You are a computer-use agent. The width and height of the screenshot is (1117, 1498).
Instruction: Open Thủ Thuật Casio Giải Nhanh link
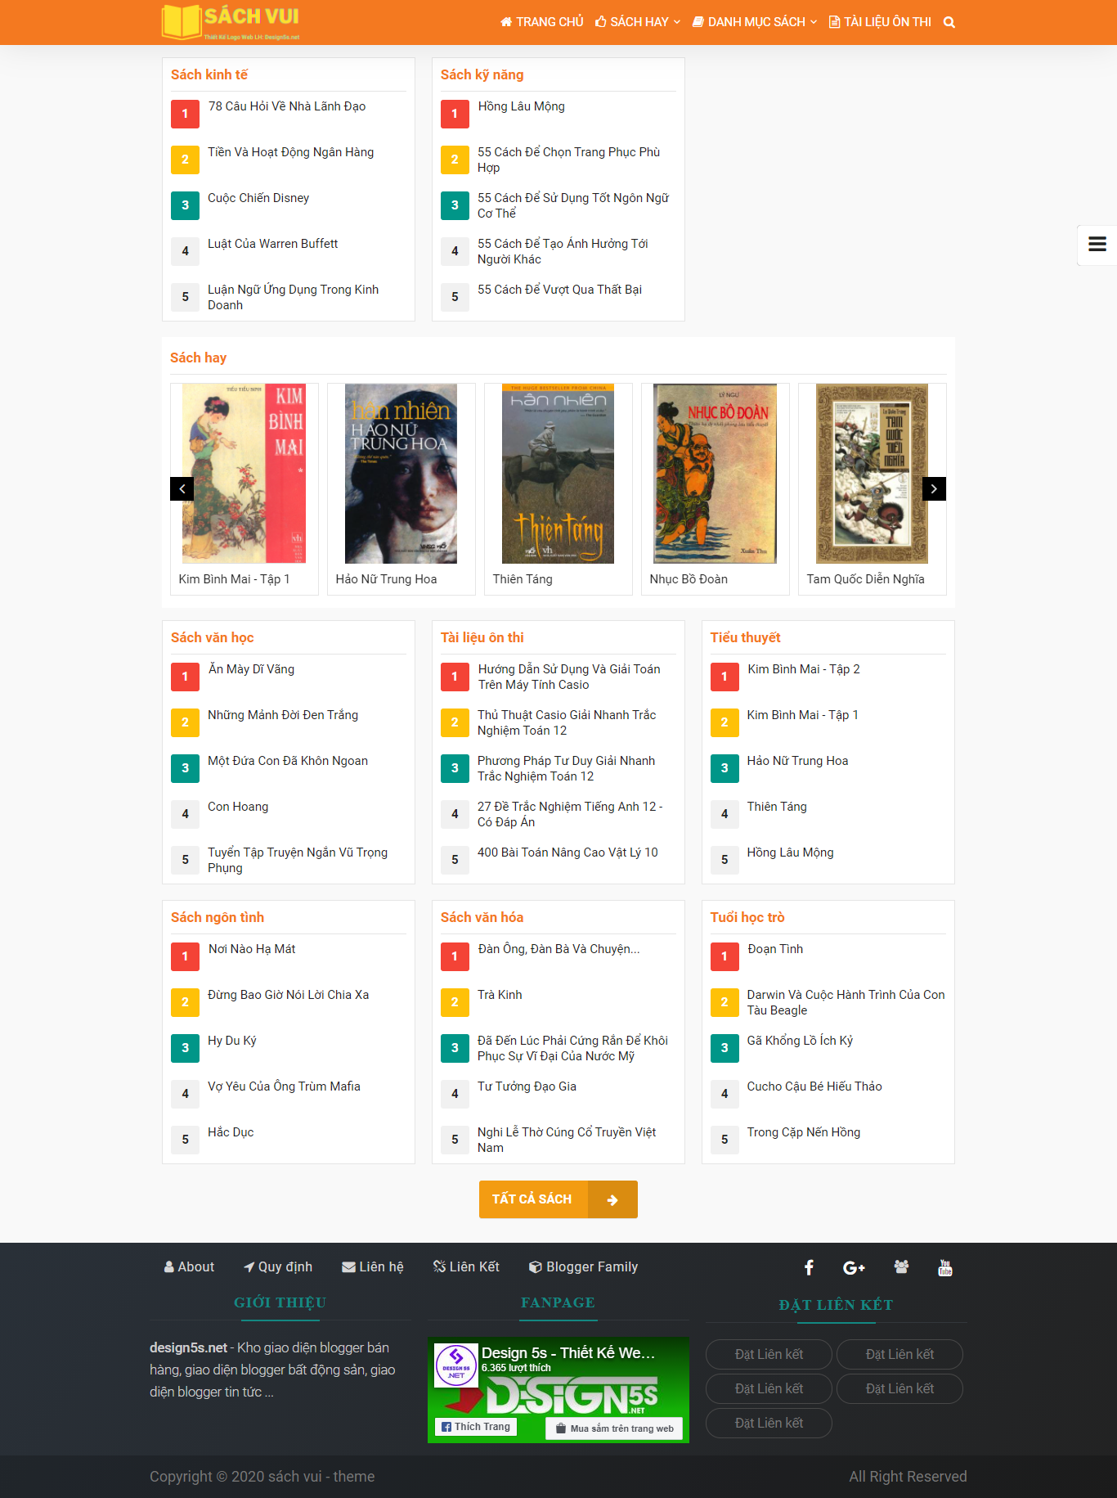567,722
